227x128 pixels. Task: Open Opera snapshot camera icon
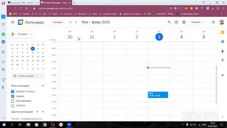[x=171, y=9]
